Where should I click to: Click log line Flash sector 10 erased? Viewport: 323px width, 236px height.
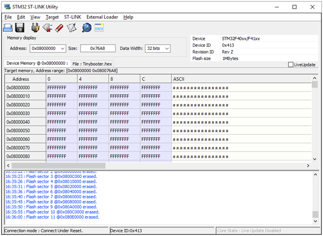[53, 212]
